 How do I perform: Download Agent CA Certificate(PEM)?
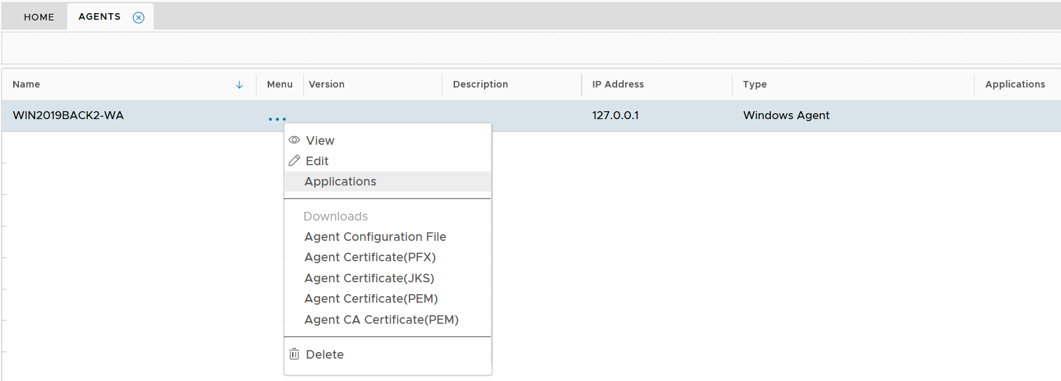pos(381,320)
